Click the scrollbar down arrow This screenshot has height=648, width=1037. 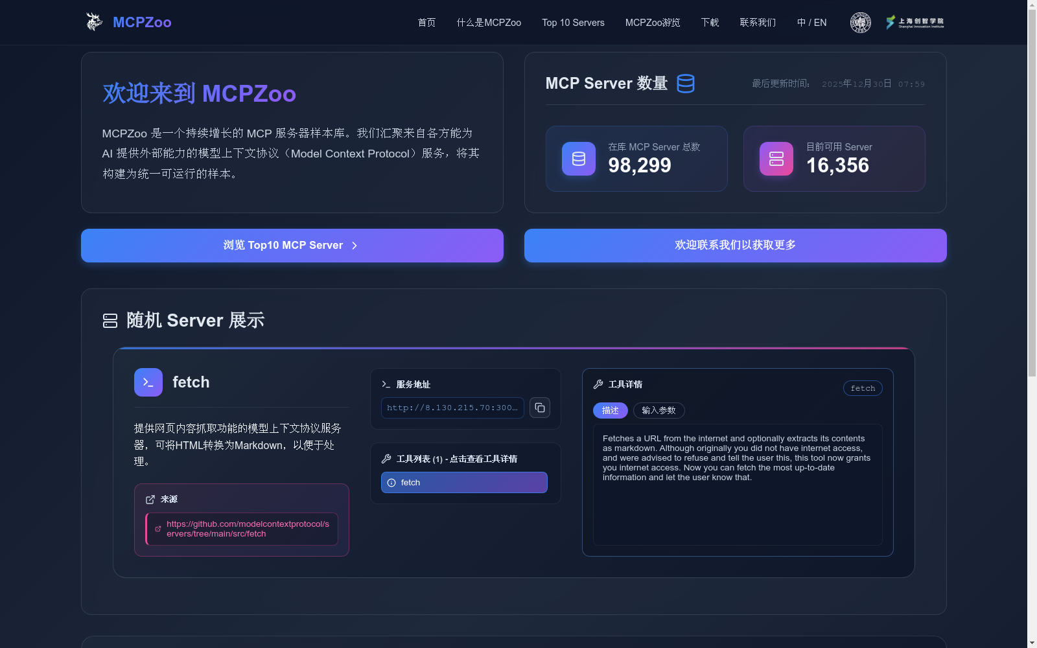(1032, 643)
